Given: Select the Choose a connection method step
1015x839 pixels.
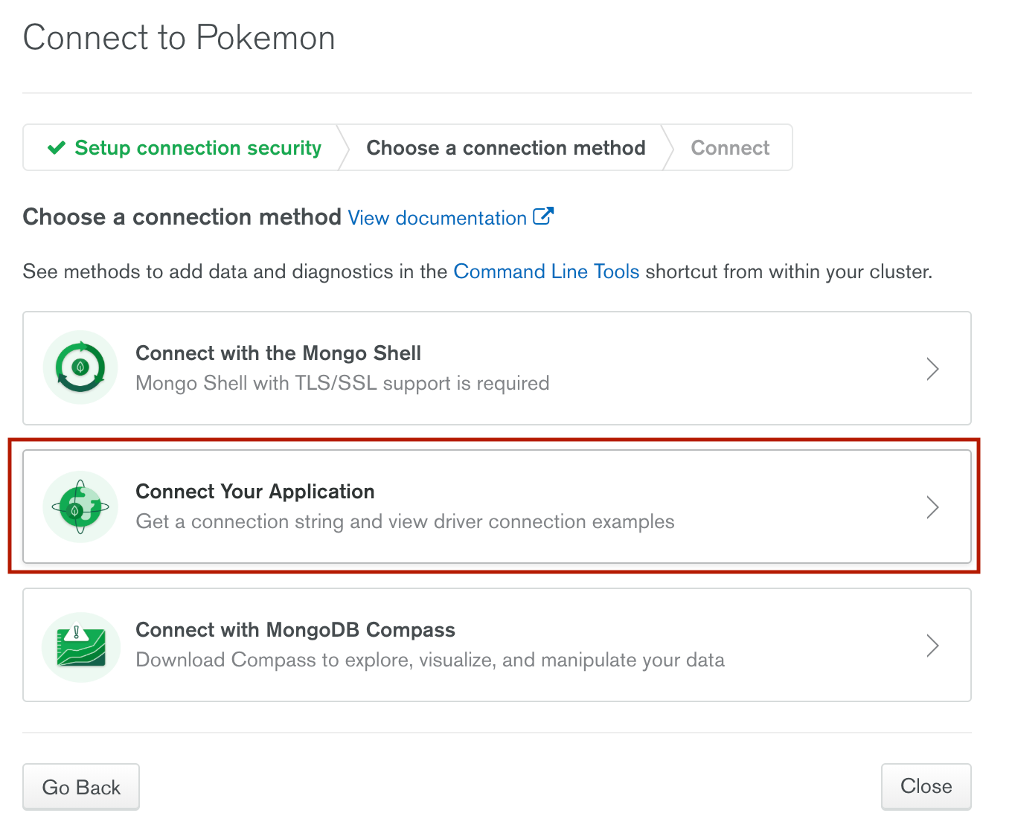Looking at the screenshot, I should click(505, 147).
